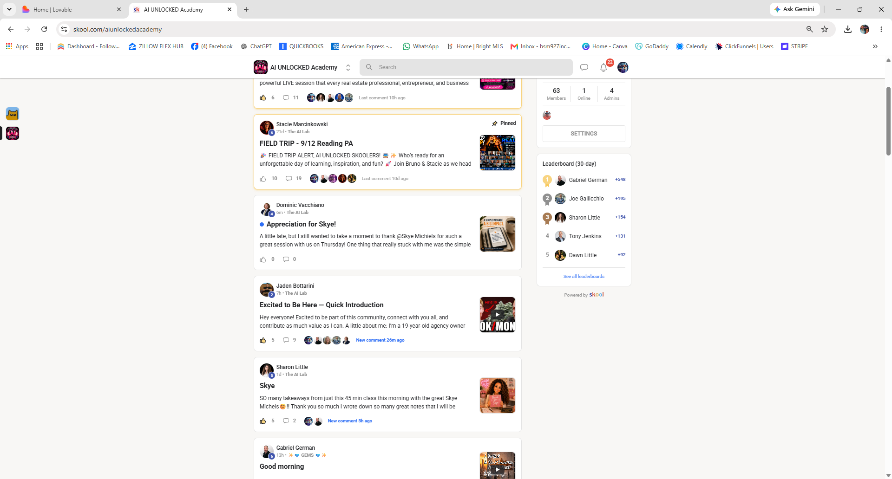This screenshot has width=892, height=479.
Task: Go back with the browser back arrow
Action: (x=11, y=29)
